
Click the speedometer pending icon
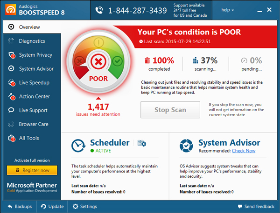[244, 60]
